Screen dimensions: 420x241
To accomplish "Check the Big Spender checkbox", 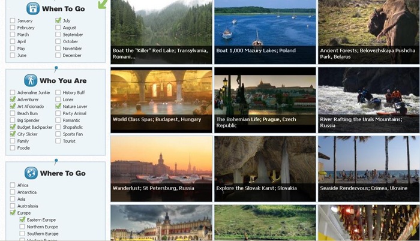I will tap(13, 120).
